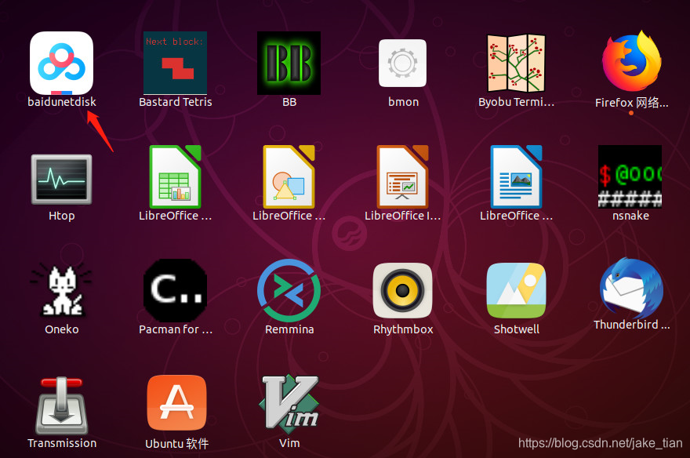The width and height of the screenshot is (690, 458).
Task: Open Htop process monitor
Action: (62, 179)
